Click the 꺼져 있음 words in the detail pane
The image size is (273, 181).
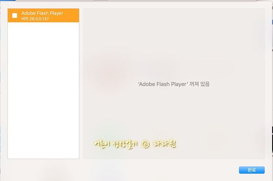[x=199, y=84]
